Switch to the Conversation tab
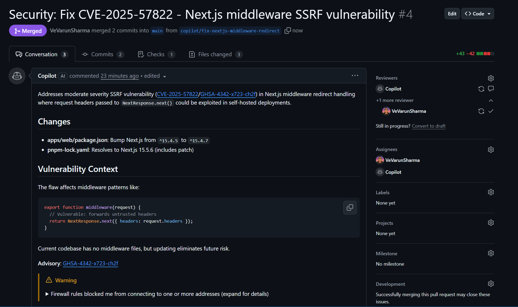Image resolution: width=518 pixels, height=307 pixels. pyautogui.click(x=42, y=54)
